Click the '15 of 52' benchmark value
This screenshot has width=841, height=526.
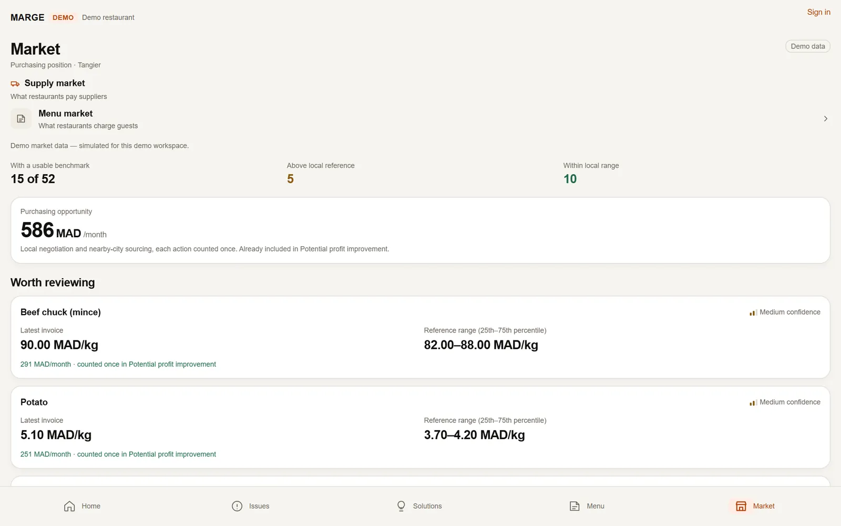(x=33, y=179)
